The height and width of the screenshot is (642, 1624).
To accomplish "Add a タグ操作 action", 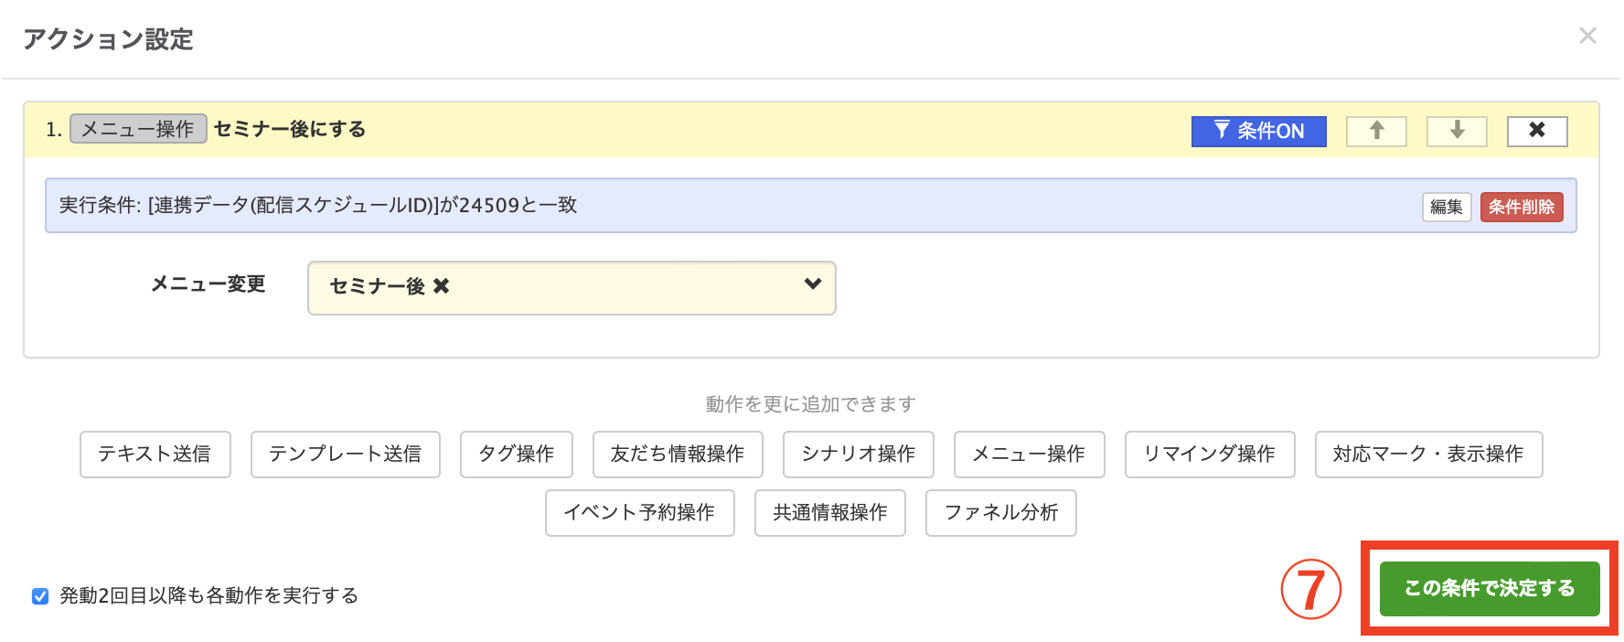I will point(516,454).
